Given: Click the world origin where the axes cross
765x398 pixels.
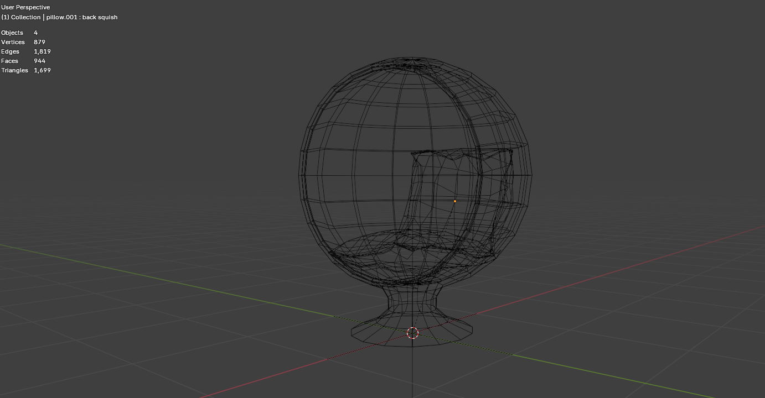Looking at the screenshot, I should click(412, 333).
